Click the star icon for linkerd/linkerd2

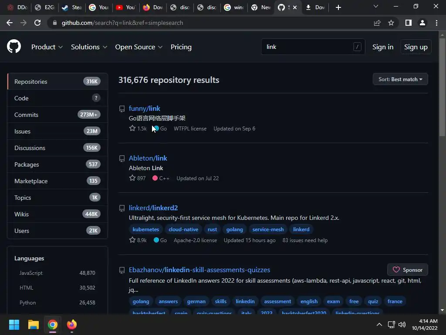click(x=132, y=240)
